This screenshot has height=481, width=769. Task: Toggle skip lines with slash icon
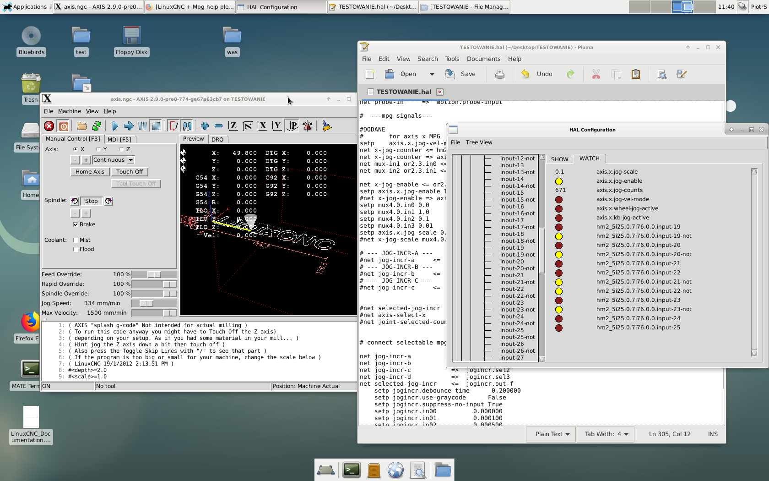click(173, 126)
